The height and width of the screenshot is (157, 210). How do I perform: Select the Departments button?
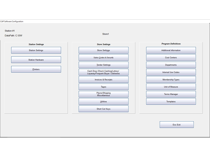(x=171, y=65)
